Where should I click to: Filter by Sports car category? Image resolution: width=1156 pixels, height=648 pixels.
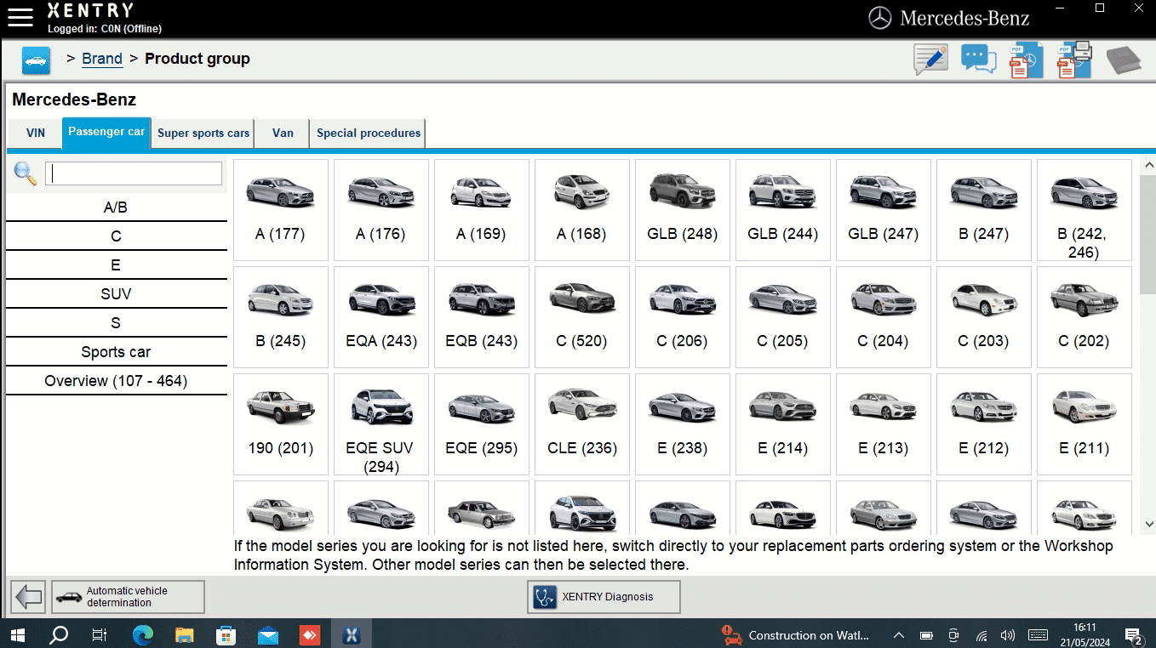(116, 352)
